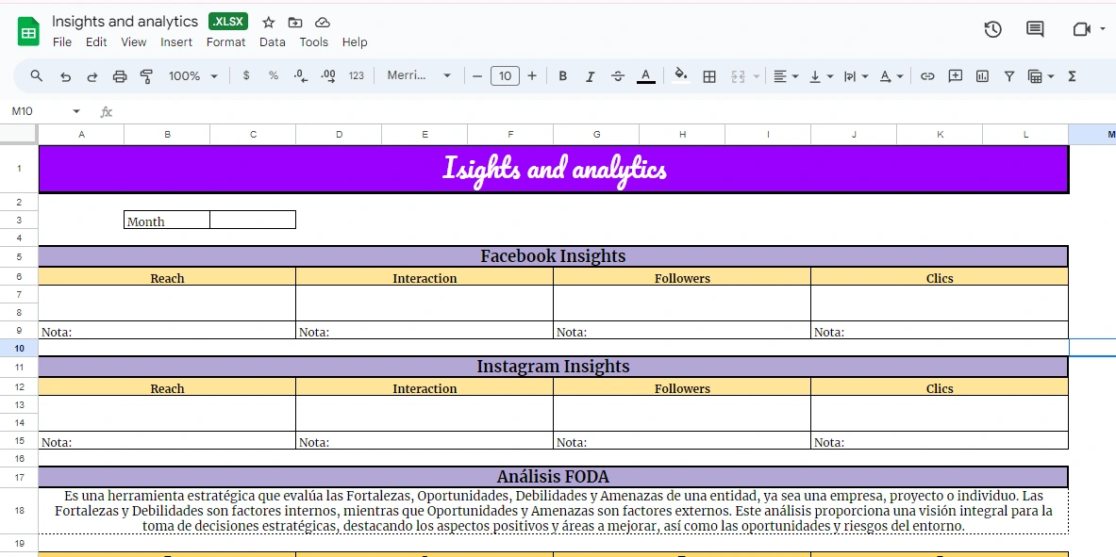Check the cloud document status icon

323,23
